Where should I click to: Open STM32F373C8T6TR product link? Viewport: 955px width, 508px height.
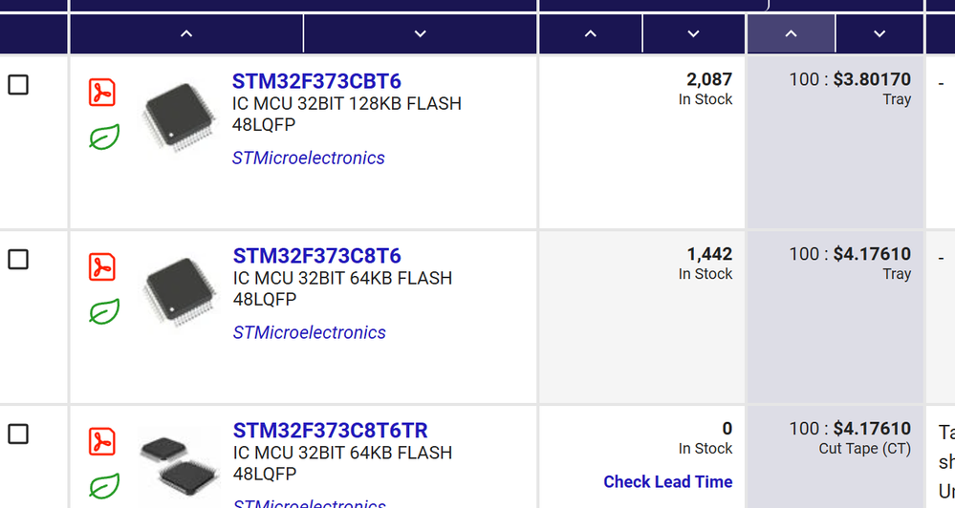pos(330,431)
